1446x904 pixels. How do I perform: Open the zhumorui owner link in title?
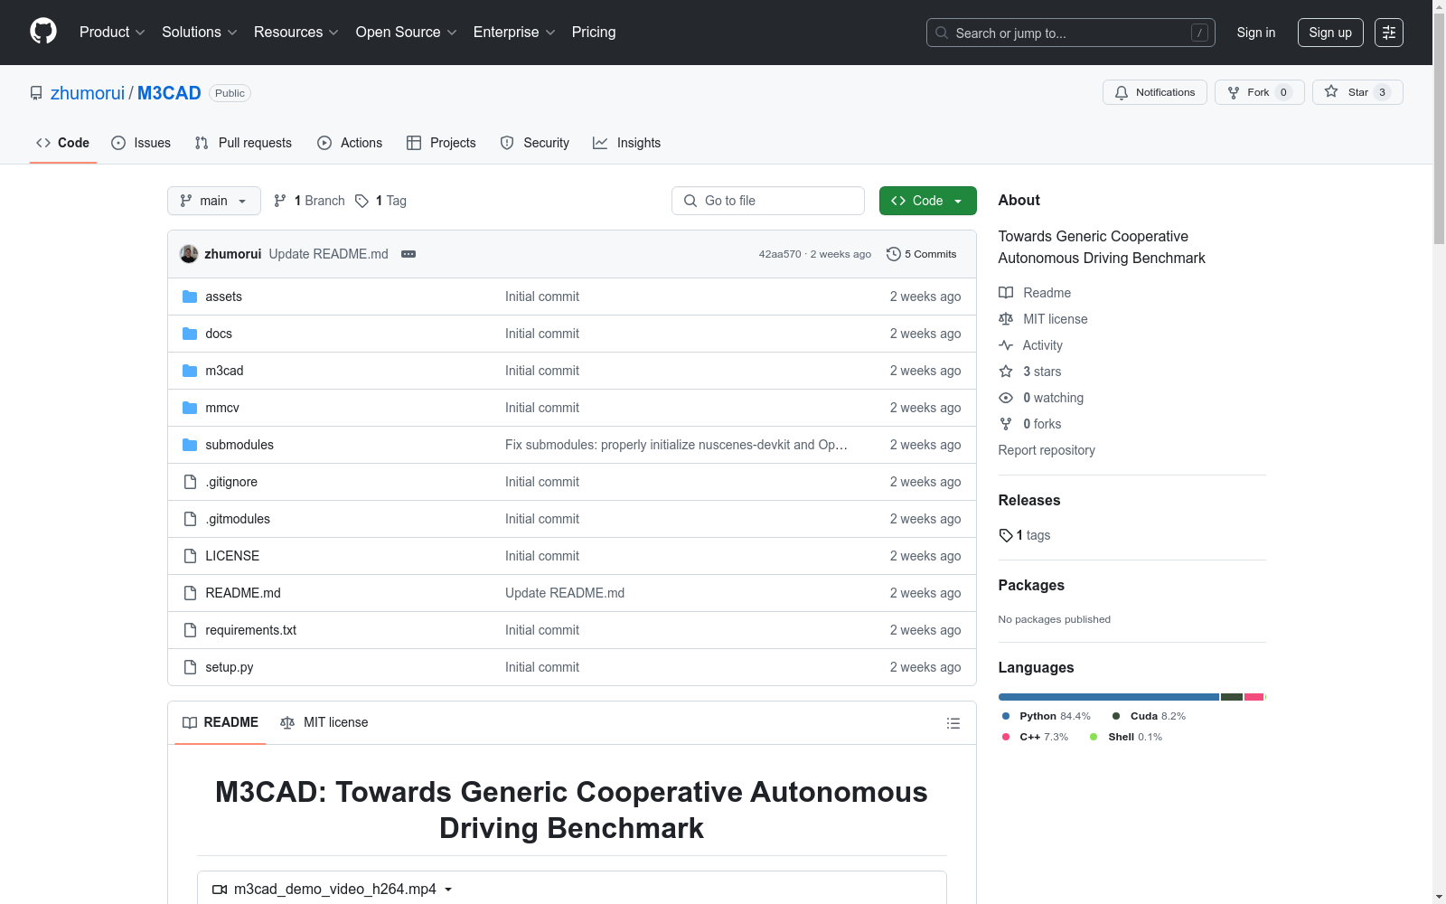click(88, 93)
